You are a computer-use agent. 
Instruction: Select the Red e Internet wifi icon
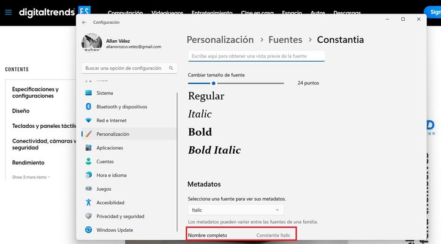click(x=89, y=120)
